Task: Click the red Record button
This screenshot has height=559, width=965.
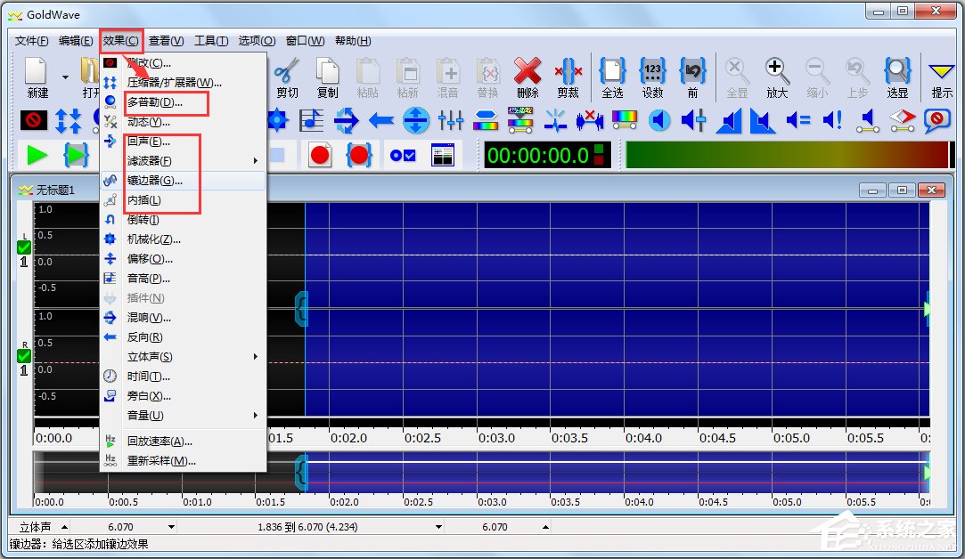Action: point(320,155)
